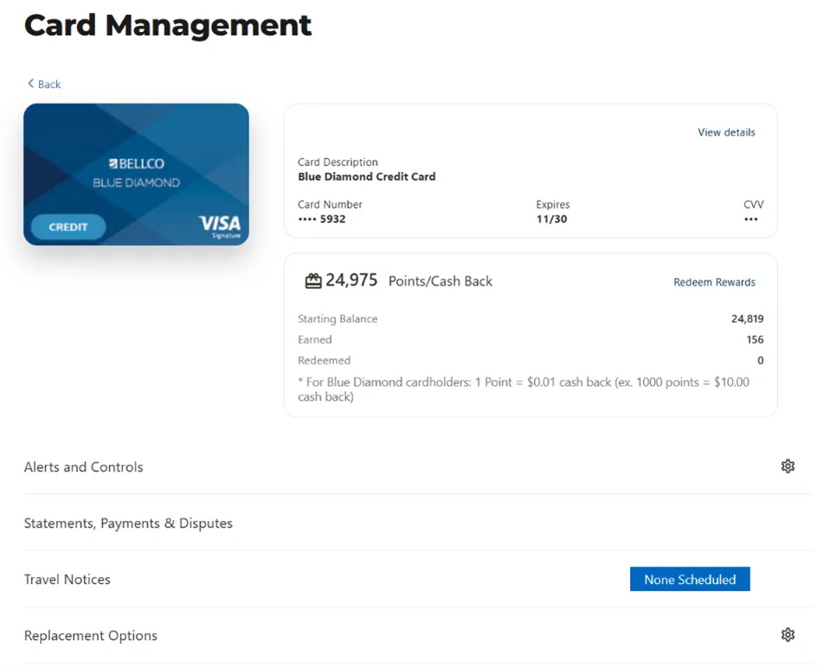Image resolution: width=823 pixels, height=668 pixels.
Task: Click the gear icon for Replacement Options
Action: [x=787, y=635]
